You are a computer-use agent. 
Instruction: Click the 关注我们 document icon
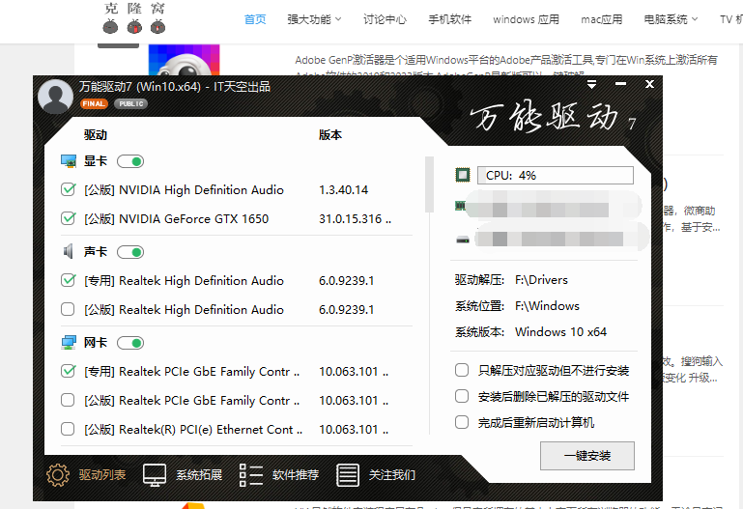[x=348, y=475]
